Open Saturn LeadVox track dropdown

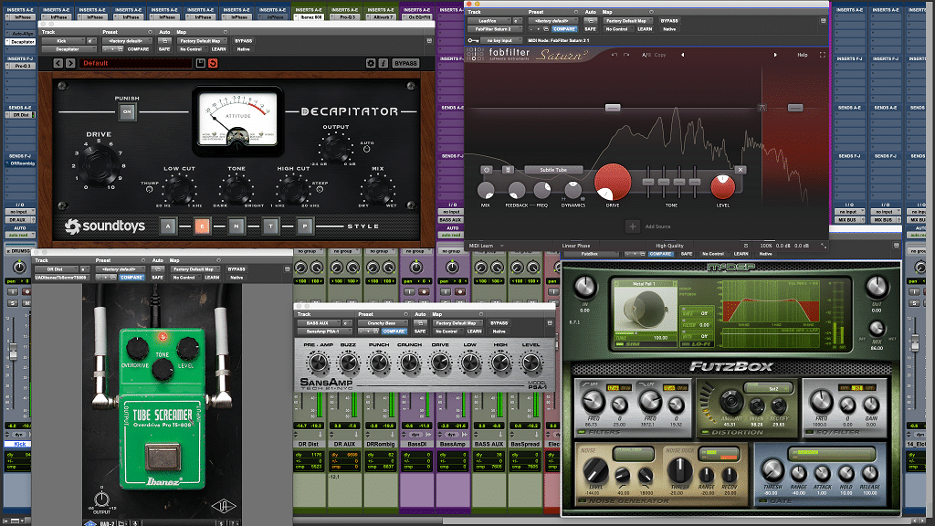click(489, 21)
